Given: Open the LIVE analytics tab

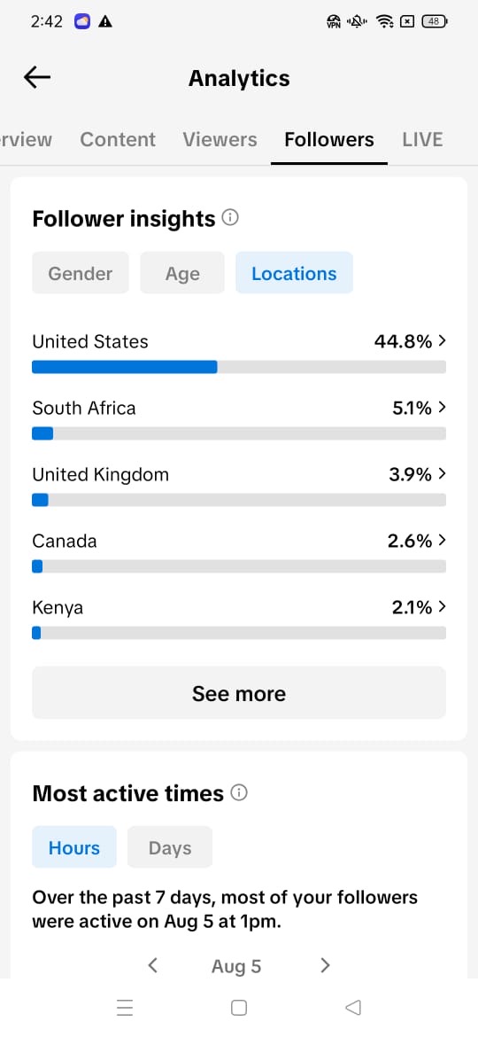Looking at the screenshot, I should tap(422, 139).
